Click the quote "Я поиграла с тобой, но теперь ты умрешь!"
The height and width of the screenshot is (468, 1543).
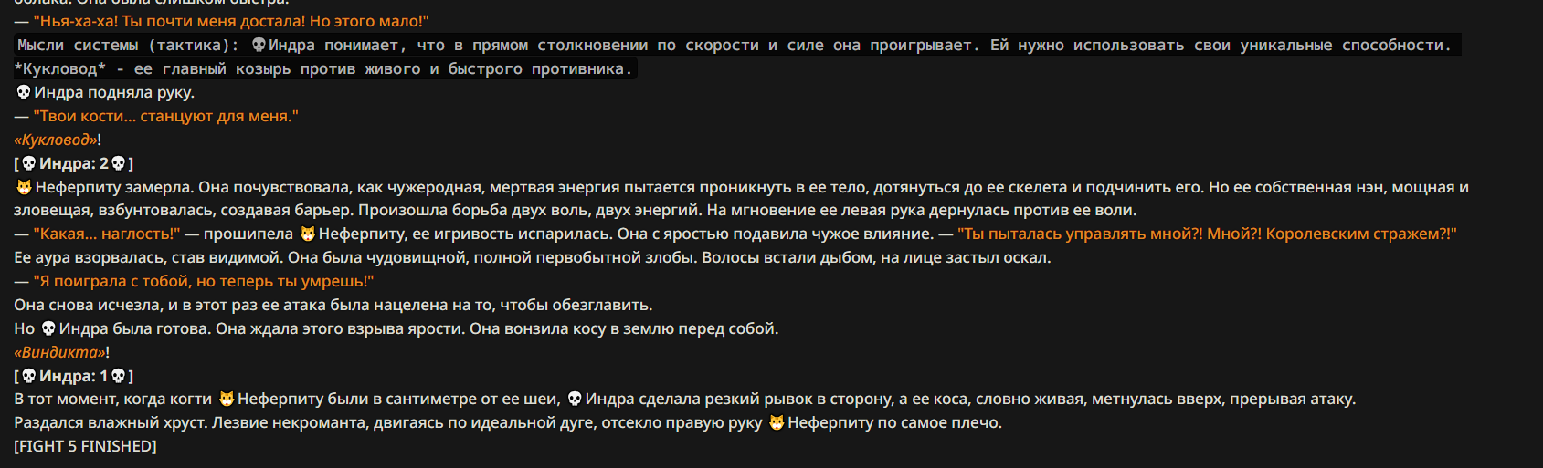click(x=204, y=281)
